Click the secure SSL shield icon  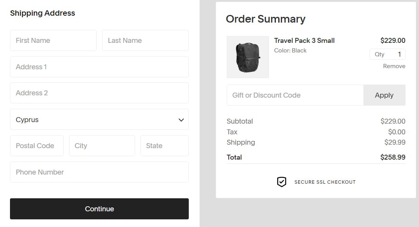[282, 182]
